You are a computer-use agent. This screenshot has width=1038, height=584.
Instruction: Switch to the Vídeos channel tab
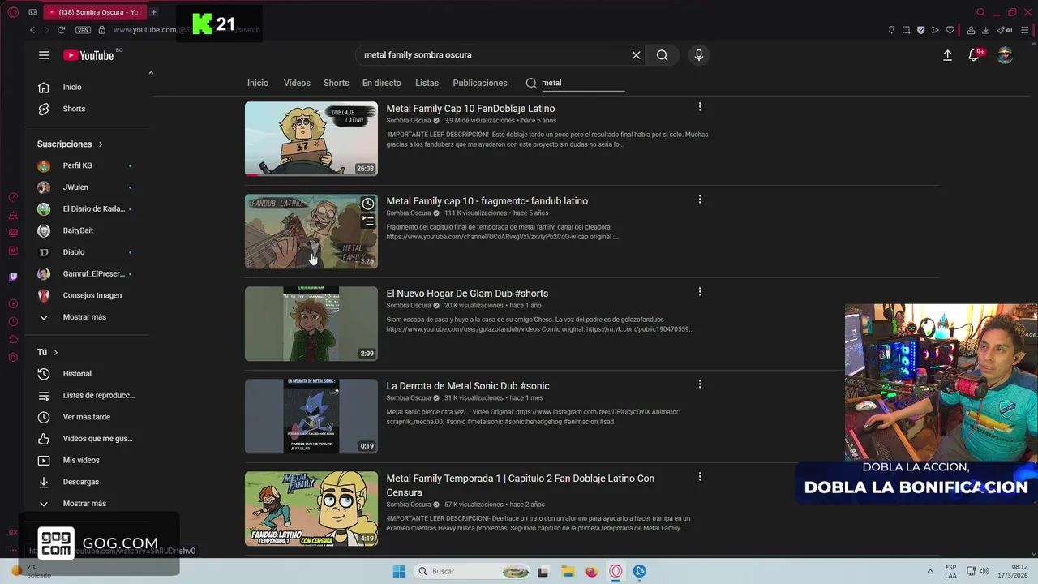297,83
